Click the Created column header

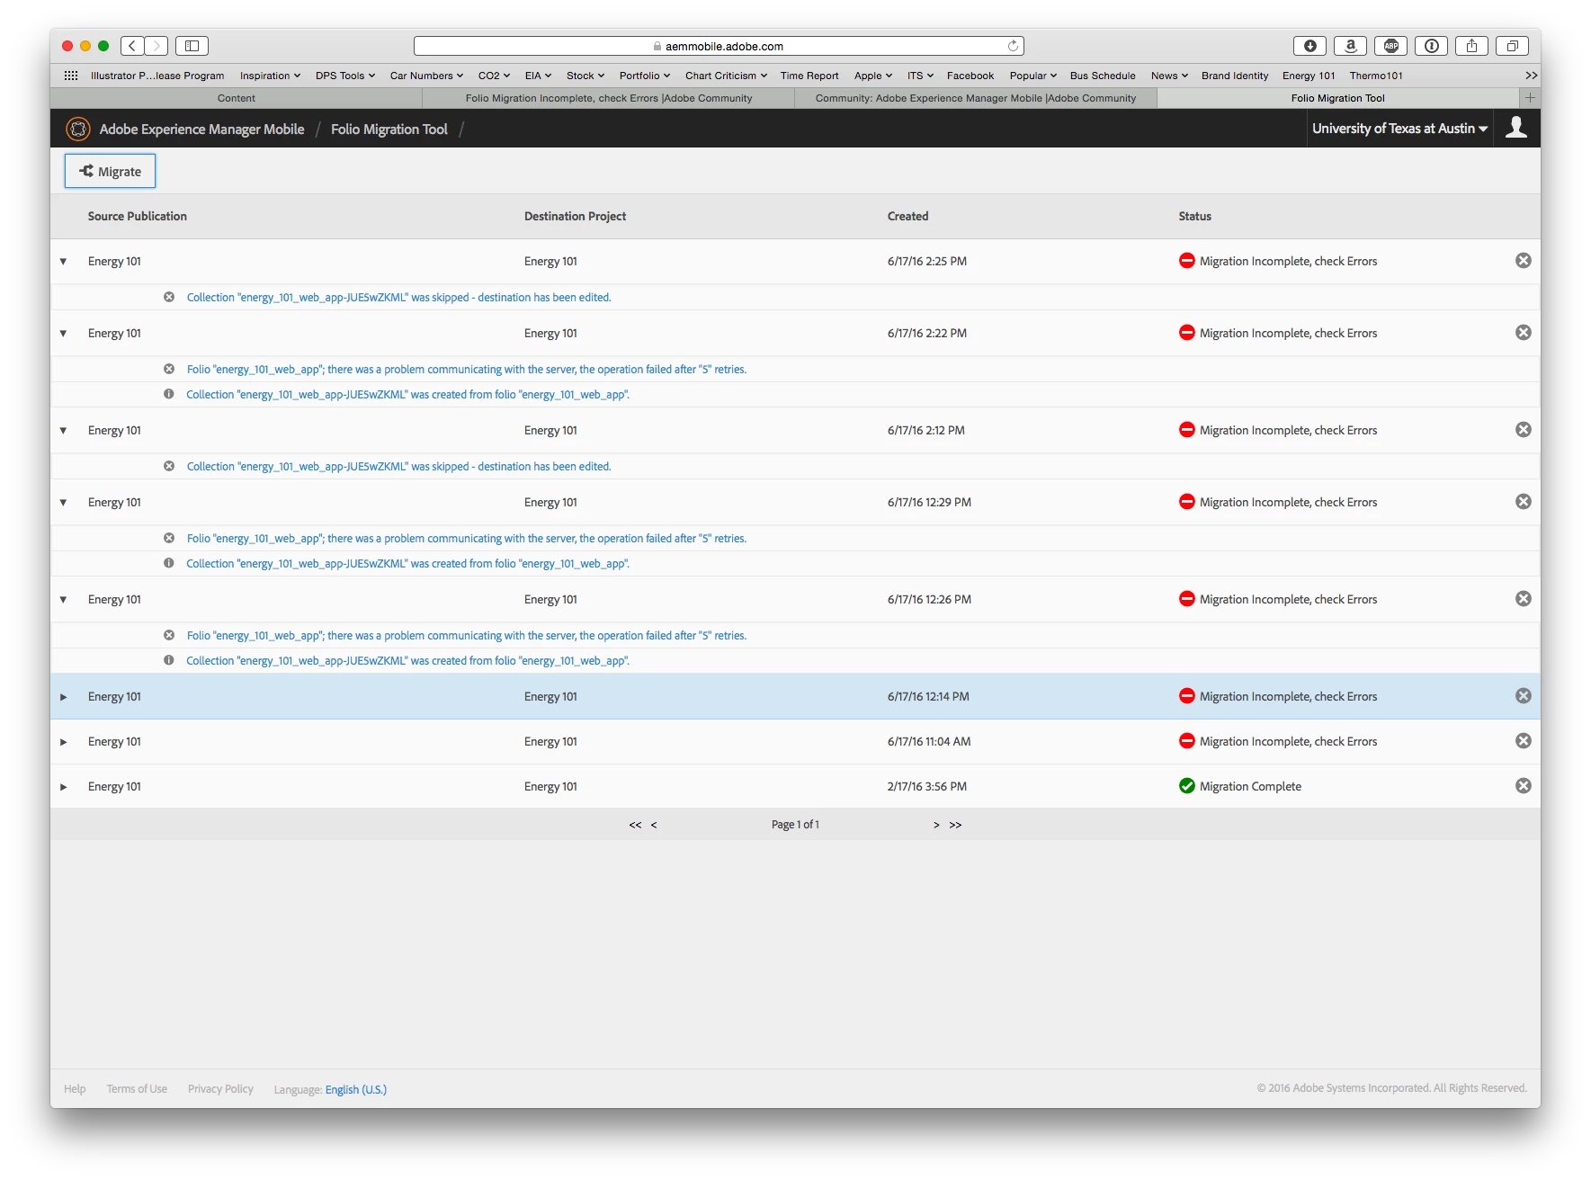click(907, 217)
